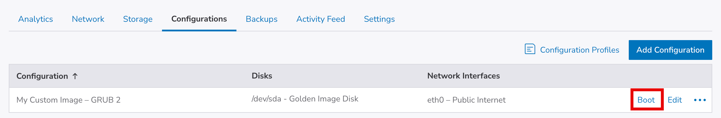Edit the My Custom Image configuration
This screenshot has height=118, width=721.
coord(675,100)
